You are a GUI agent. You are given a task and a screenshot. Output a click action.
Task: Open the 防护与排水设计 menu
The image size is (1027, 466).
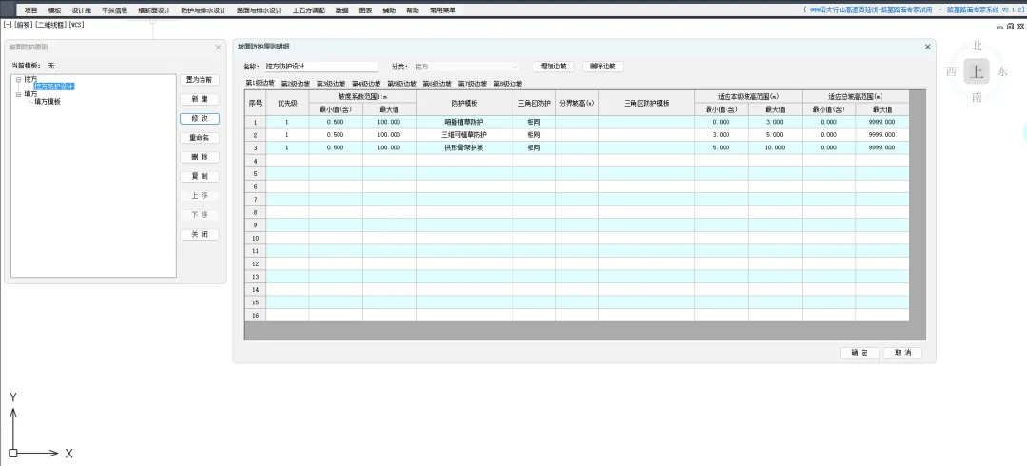tap(203, 10)
